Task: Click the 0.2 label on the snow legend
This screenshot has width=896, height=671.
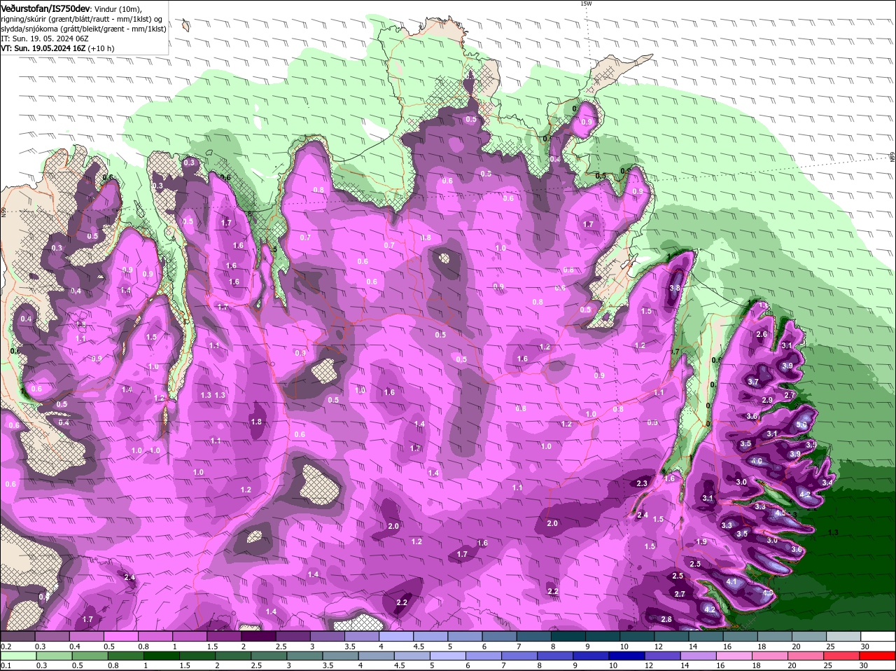Action: click(x=6, y=646)
